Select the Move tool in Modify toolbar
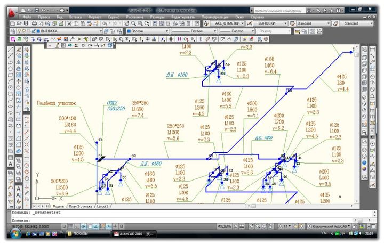 [x=18, y=81]
